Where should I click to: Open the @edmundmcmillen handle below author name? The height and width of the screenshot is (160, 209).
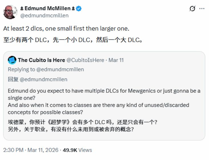point(44,15)
